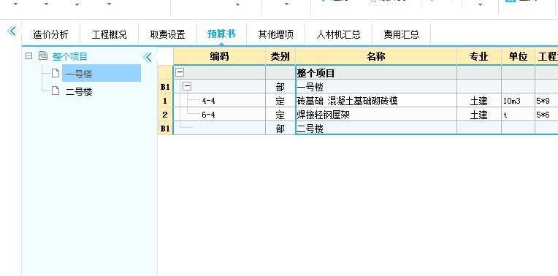Viewport: 558px width, 276px height.
Task: Open the 人材机汇总 tab
Action: tap(338, 34)
